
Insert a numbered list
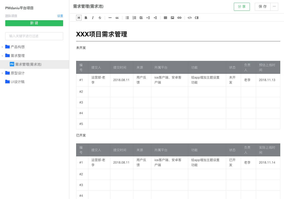coord(134,18)
